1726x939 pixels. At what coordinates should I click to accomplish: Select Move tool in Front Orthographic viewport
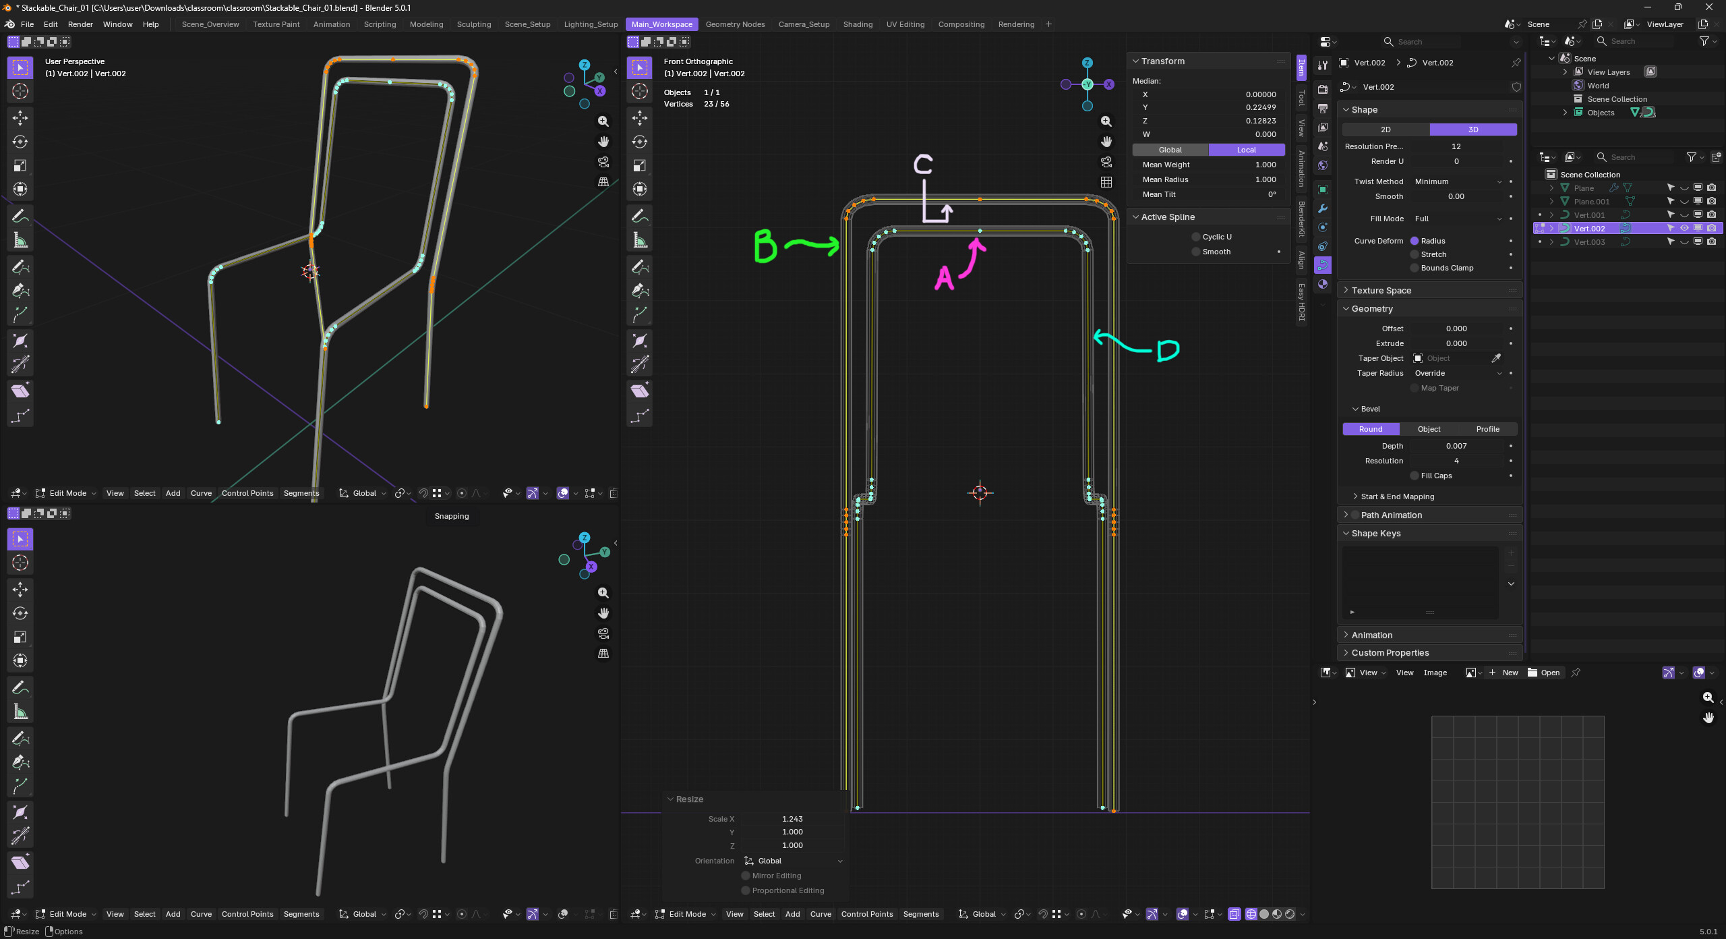(x=640, y=118)
